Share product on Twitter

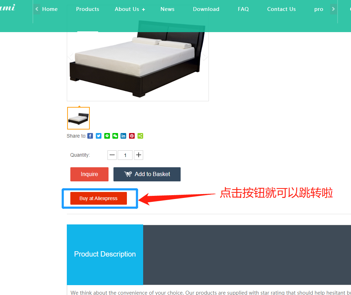99,136
